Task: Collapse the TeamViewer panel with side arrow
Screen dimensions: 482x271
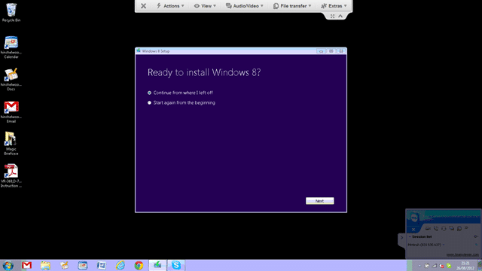Action: 401,238
